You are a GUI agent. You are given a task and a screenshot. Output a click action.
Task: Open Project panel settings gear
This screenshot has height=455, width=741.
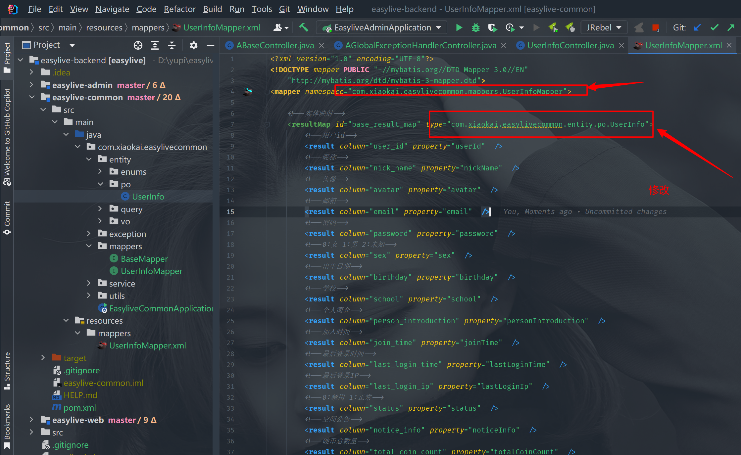pyautogui.click(x=193, y=45)
